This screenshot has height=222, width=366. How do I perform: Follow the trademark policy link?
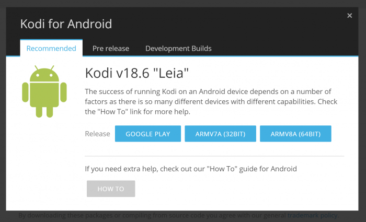point(313,215)
